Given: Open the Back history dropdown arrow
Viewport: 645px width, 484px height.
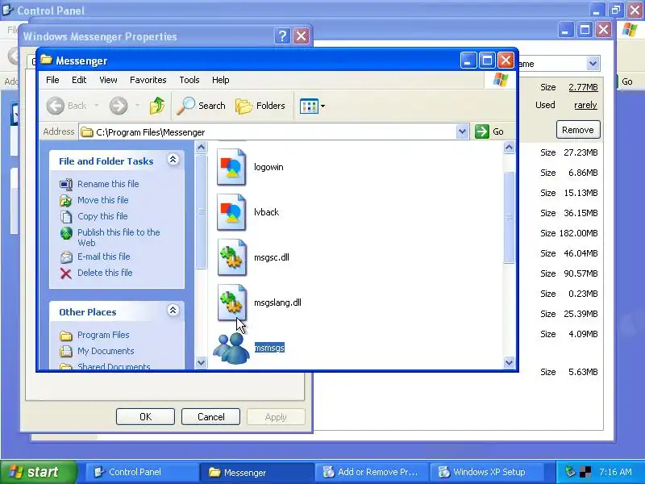Looking at the screenshot, I should point(97,106).
